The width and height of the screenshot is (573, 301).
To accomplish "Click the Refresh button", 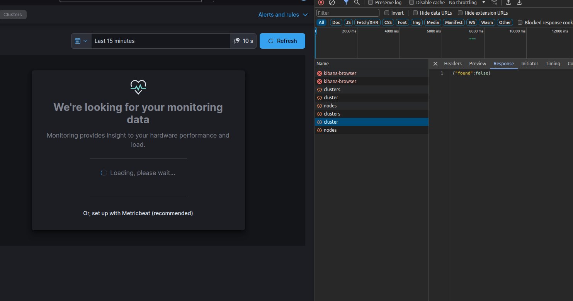I will point(282,41).
